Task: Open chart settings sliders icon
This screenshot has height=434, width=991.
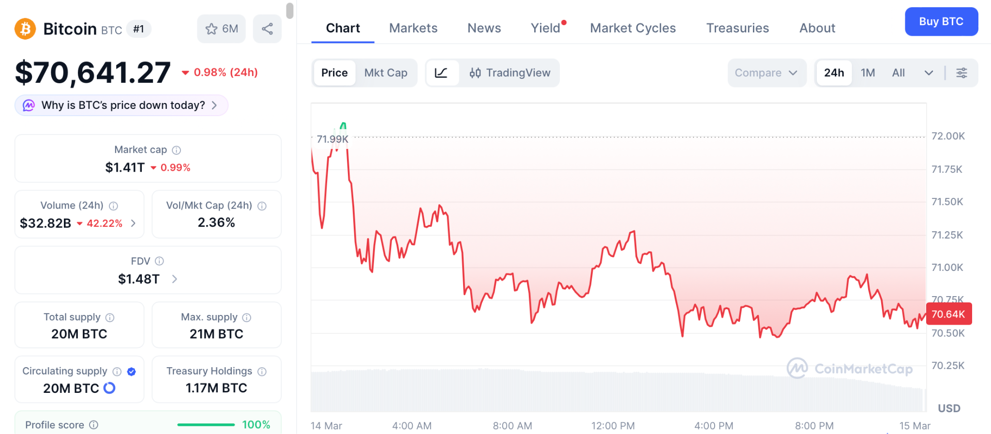Action: pos(961,73)
